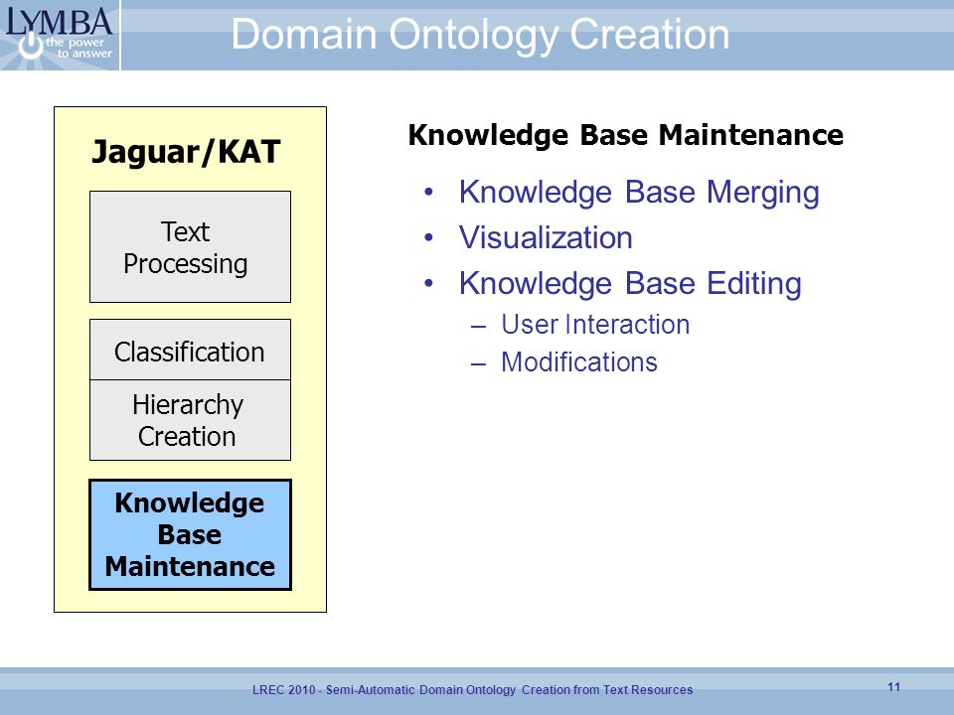The image size is (954, 715).
Task: Click the bold 'Knowledge Base Maintenance' section heading
Action: tap(625, 135)
